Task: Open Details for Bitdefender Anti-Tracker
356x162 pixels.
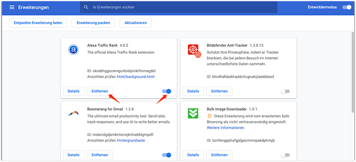Action: point(193,91)
